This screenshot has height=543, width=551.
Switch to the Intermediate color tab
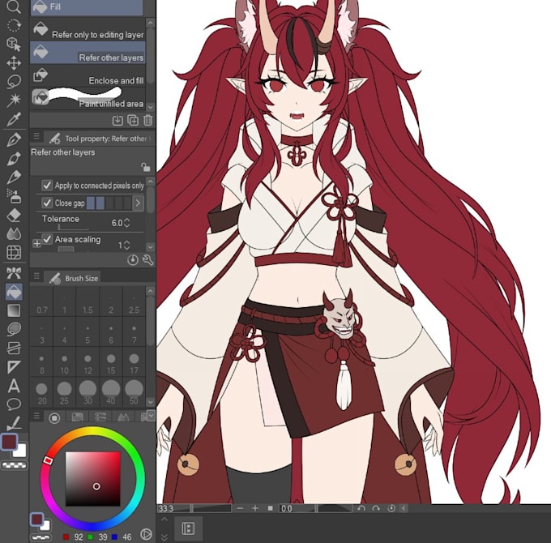click(x=123, y=417)
